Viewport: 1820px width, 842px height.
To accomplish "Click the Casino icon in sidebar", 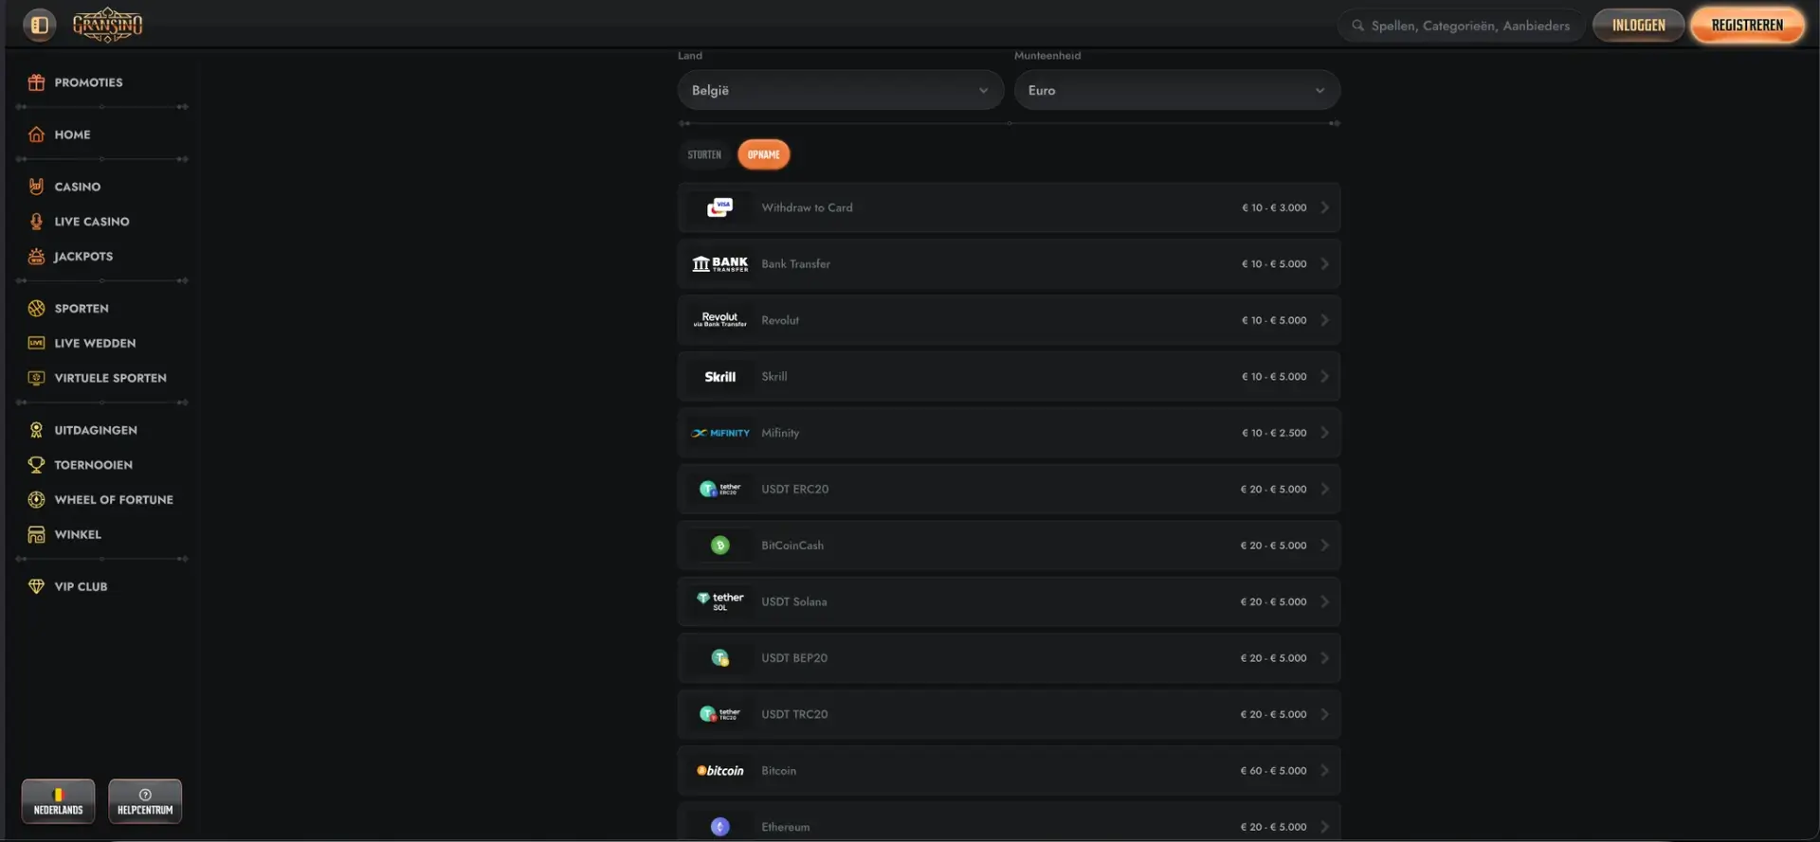I will [x=36, y=187].
